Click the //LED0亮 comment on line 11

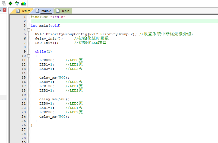click(74, 60)
